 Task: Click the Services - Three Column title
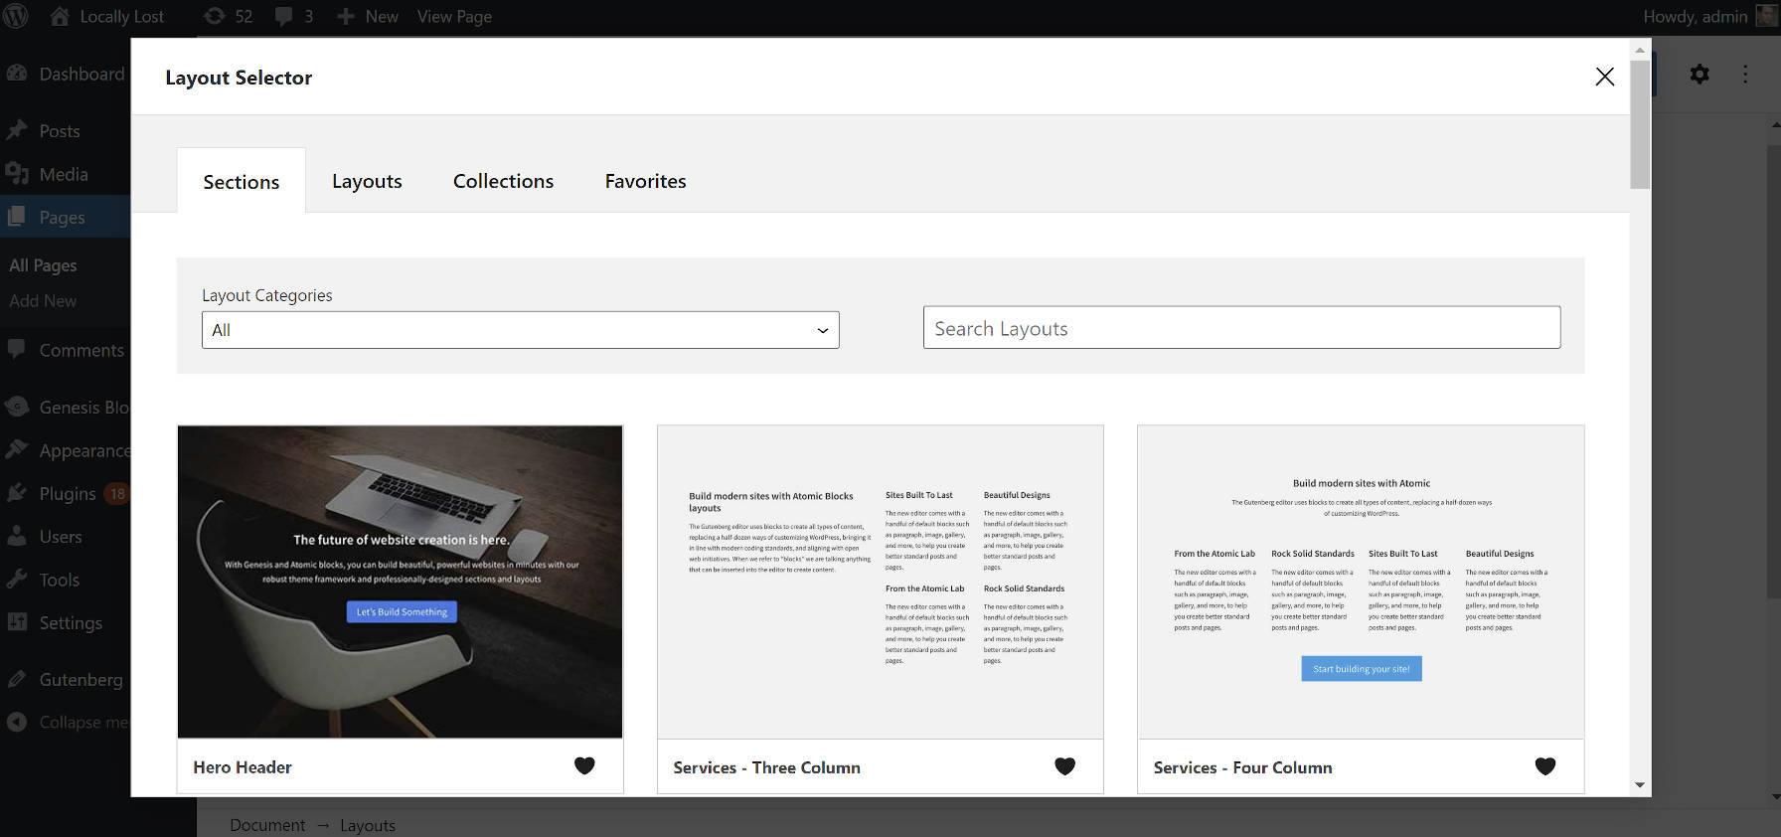coord(766,767)
